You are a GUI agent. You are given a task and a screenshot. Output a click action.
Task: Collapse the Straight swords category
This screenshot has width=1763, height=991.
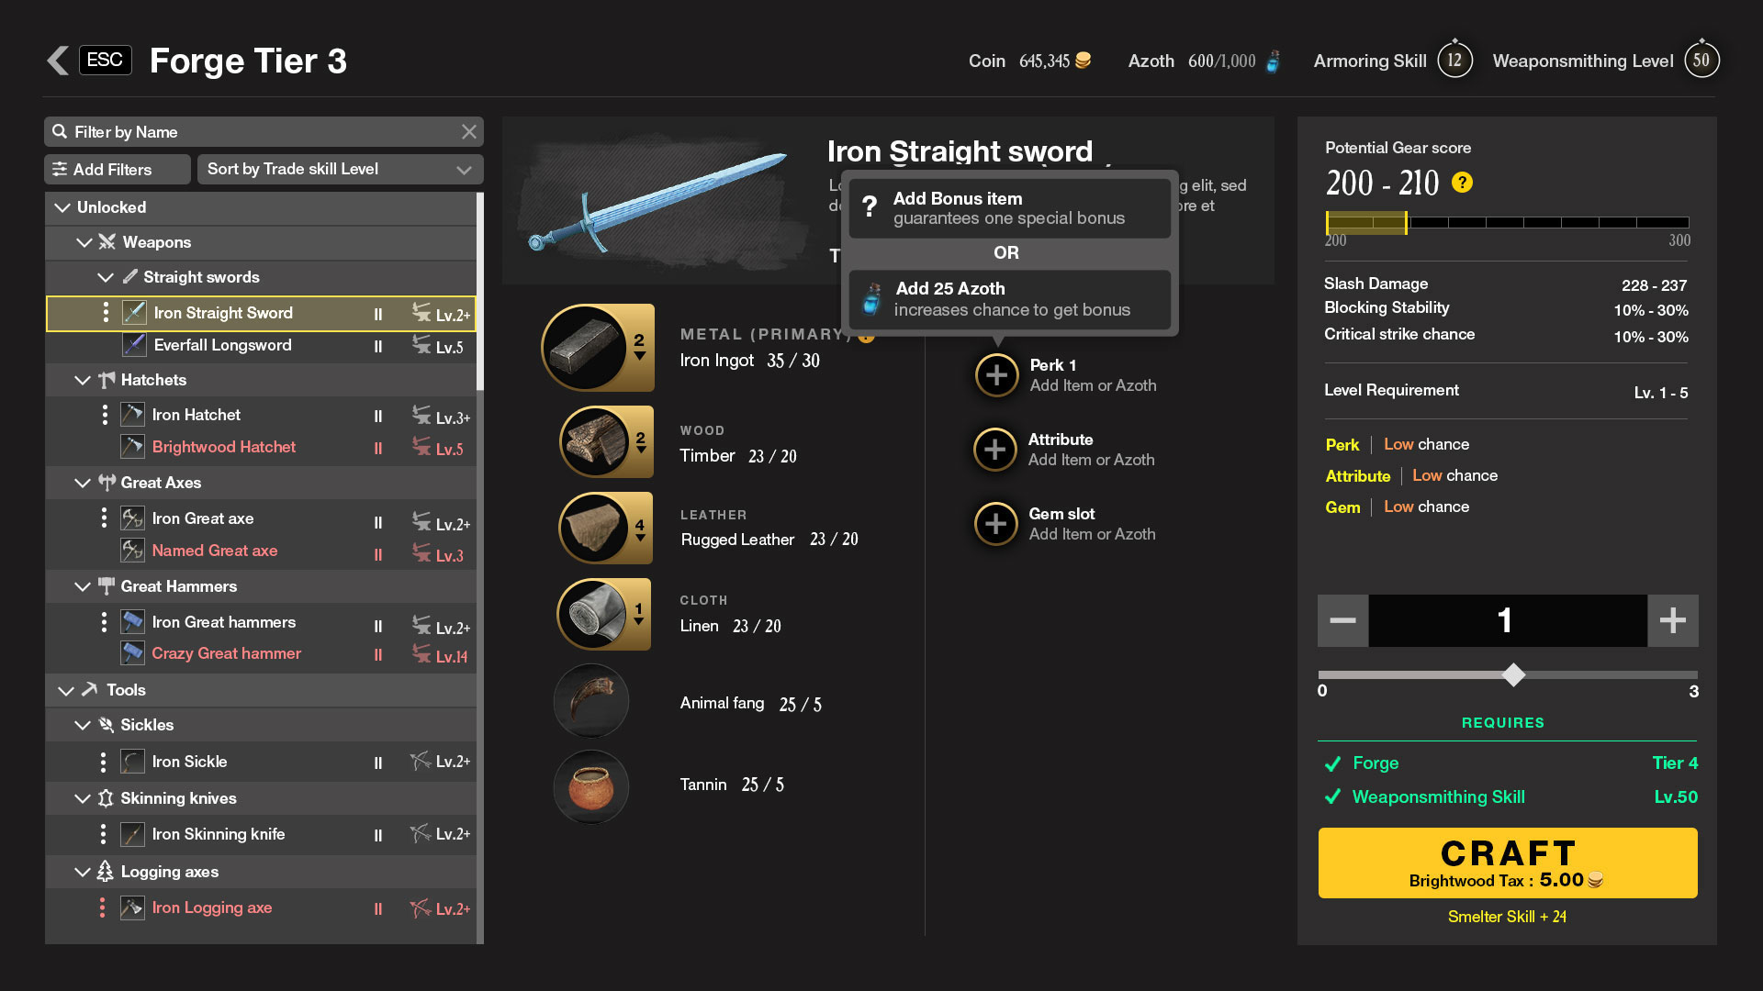coord(106,277)
